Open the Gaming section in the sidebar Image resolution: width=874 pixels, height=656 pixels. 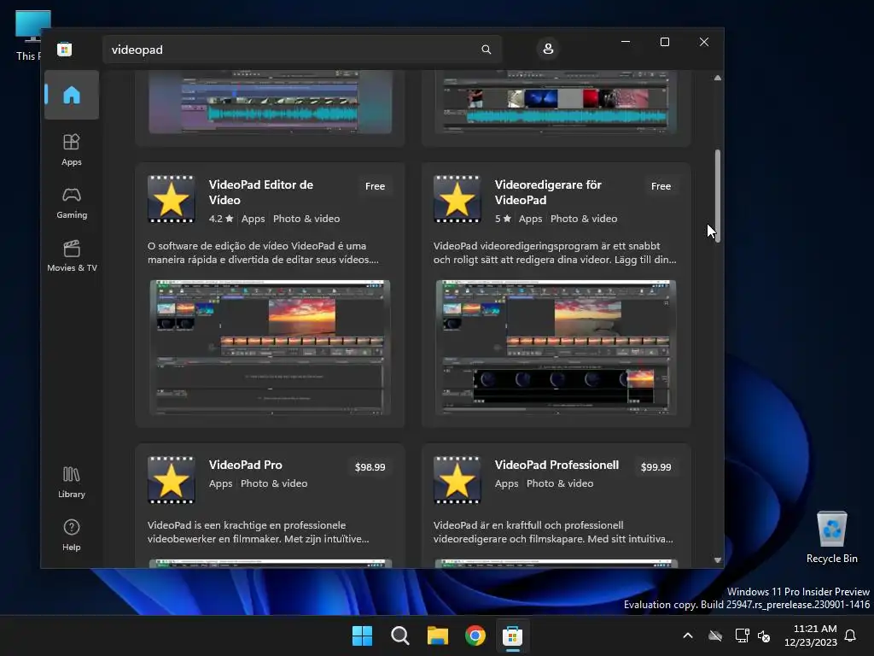click(x=72, y=202)
